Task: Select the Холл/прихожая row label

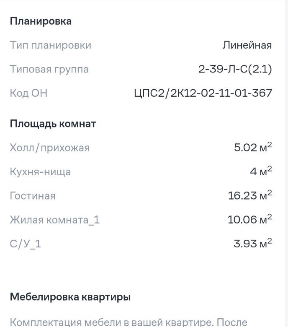Action: coord(49,148)
